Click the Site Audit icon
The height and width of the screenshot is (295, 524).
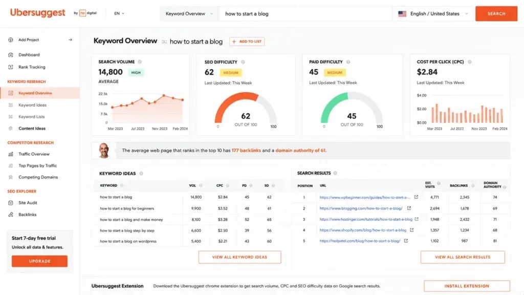point(11,203)
